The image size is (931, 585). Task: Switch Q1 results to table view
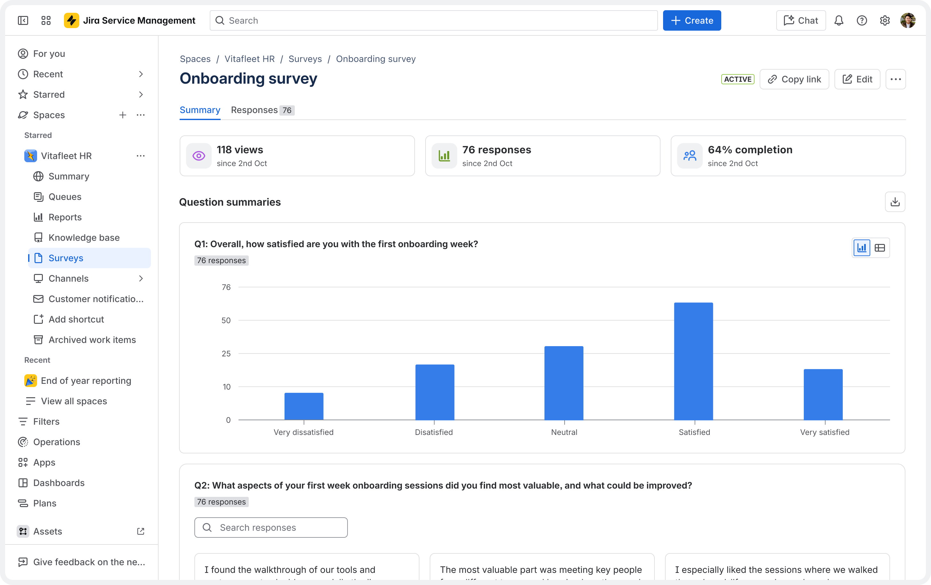point(880,247)
